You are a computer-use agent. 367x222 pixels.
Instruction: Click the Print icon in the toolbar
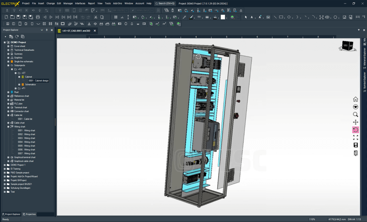[x=38, y=17]
